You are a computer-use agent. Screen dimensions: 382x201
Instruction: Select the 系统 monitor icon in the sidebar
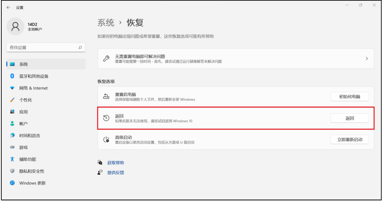[x=12, y=64]
